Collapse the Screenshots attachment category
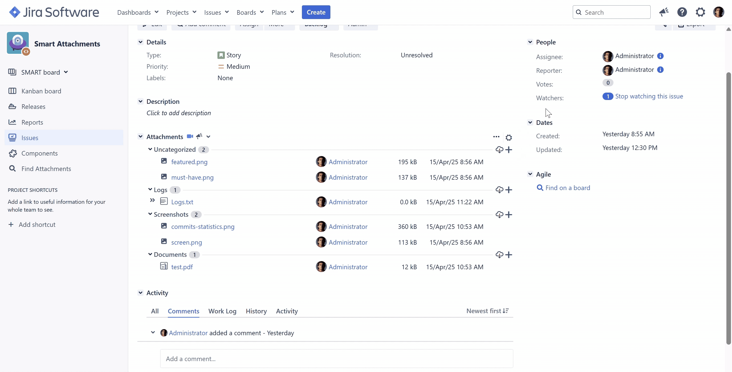 (150, 214)
